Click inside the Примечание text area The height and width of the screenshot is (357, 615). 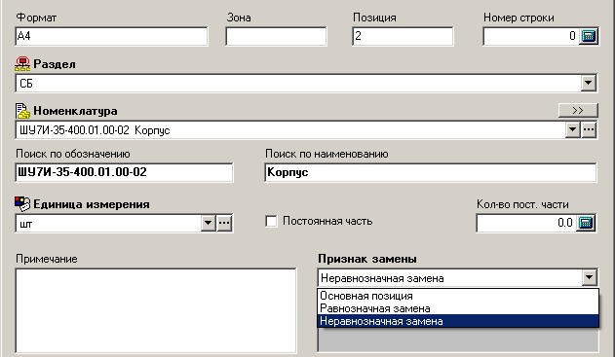point(156,310)
